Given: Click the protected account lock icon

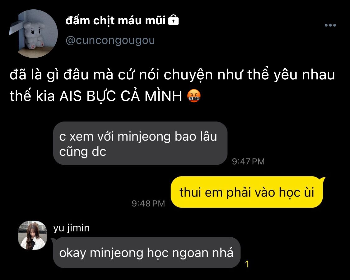Looking at the screenshot, I should pos(173,20).
